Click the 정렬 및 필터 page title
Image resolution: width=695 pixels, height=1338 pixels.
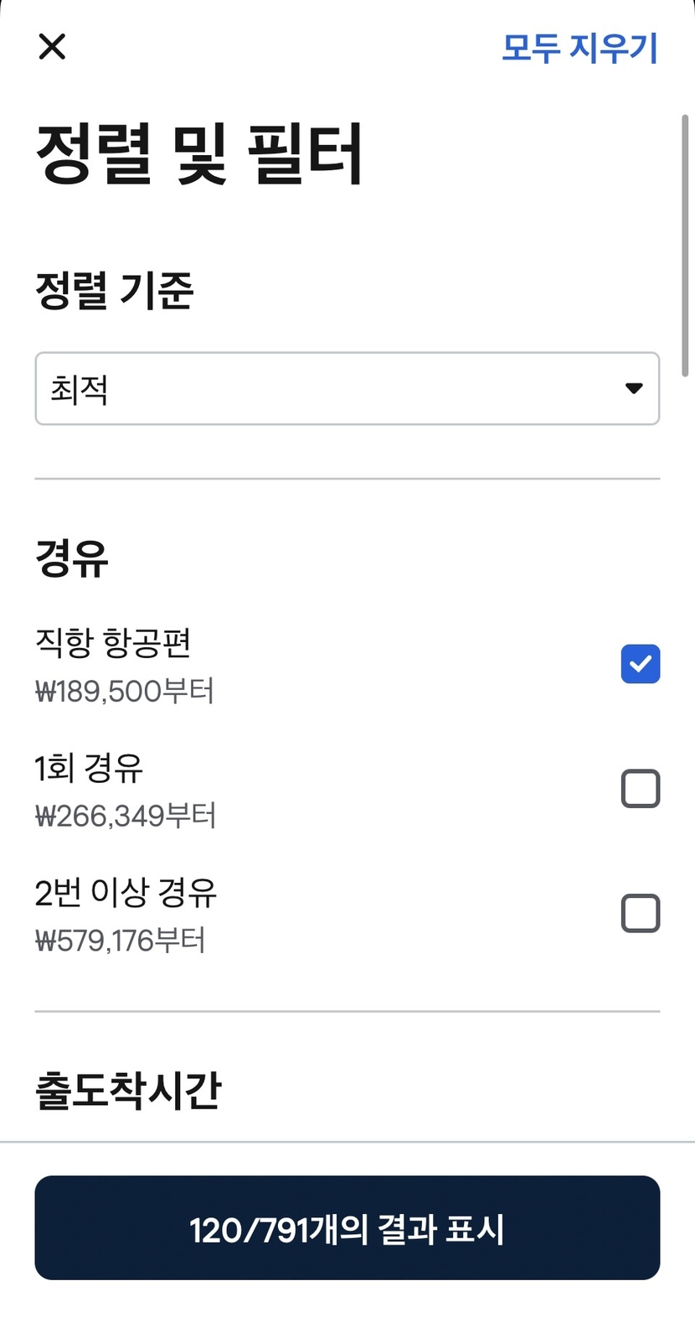pyautogui.click(x=199, y=153)
